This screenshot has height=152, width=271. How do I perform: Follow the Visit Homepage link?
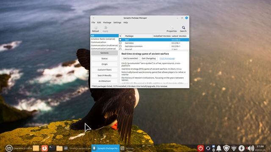pos(167,58)
